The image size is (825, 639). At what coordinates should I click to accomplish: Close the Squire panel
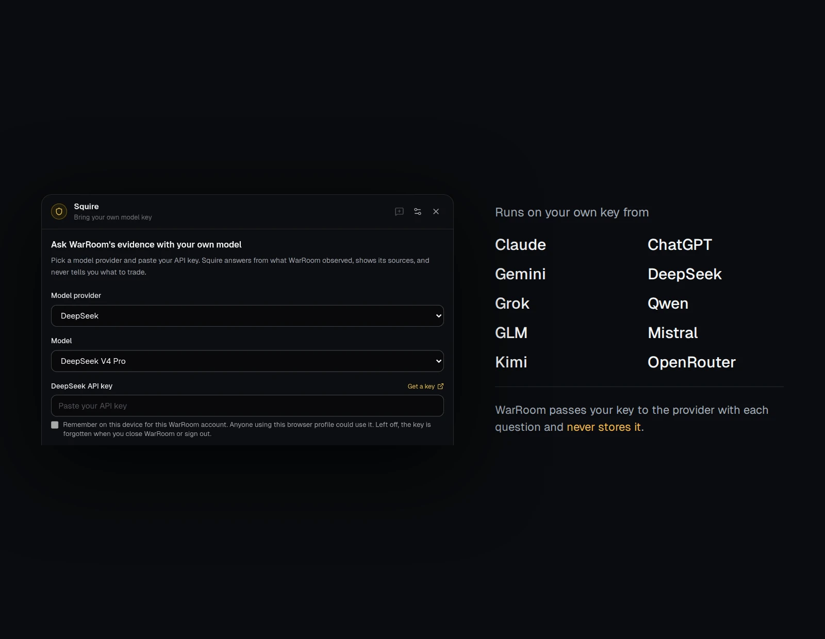tap(436, 211)
